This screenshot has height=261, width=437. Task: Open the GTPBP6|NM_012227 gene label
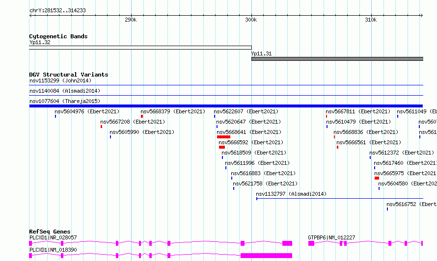tap(331, 237)
